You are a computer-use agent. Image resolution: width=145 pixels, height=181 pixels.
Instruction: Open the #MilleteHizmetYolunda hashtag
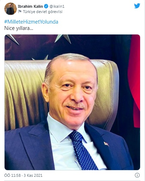31,22
